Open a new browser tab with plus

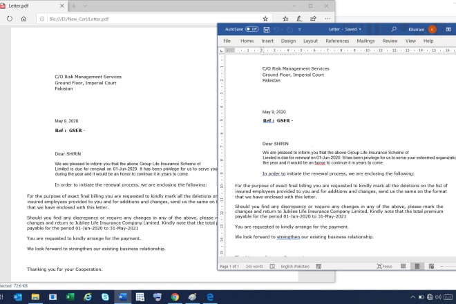(x=74, y=6)
